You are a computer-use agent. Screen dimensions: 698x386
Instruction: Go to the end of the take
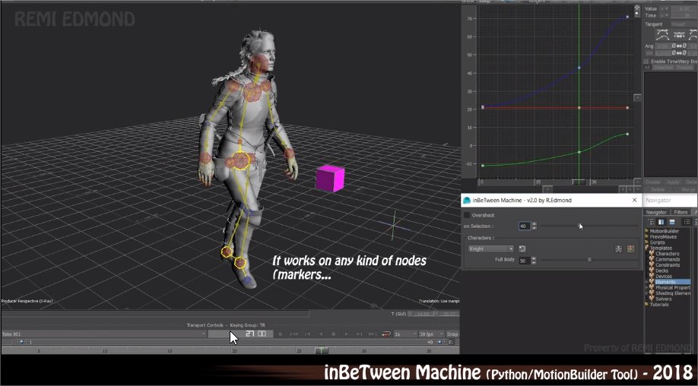click(x=372, y=334)
